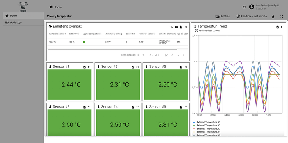Click the green connection status dot
This screenshot has width=288, height=143.
84,42
